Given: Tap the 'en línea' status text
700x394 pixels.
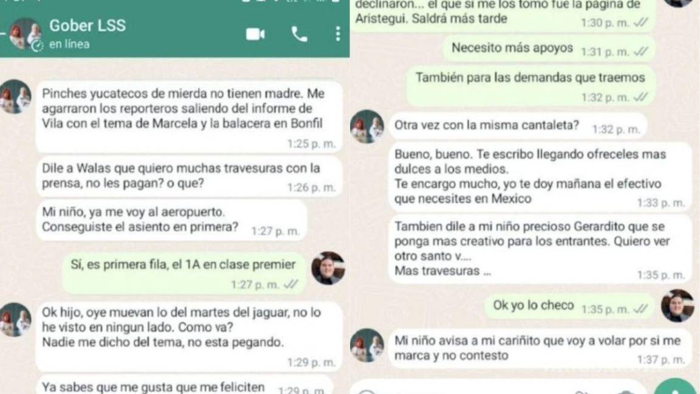Looking at the screenshot, I should coord(69,44).
